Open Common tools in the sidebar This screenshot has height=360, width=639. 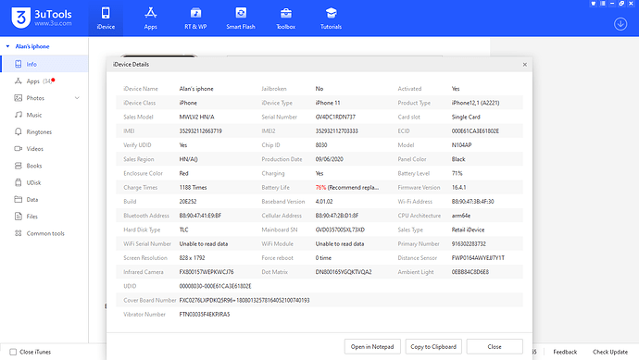tap(44, 233)
